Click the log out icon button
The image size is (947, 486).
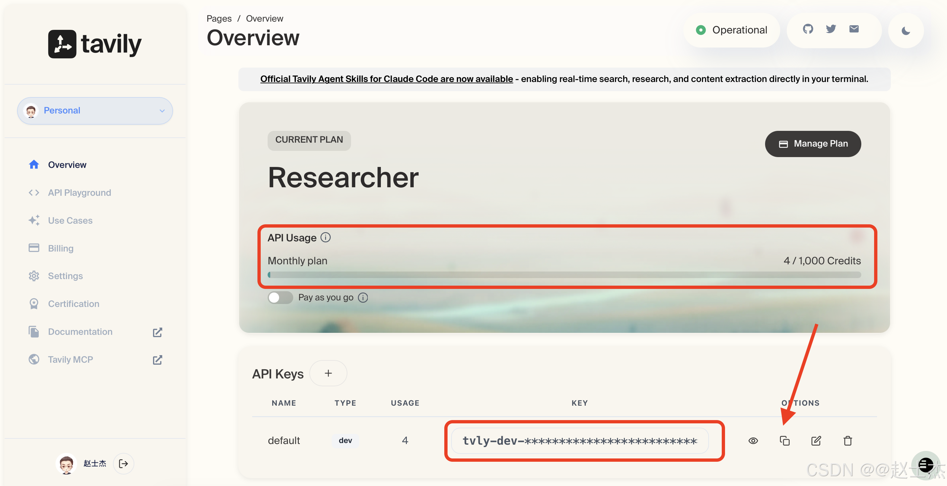coord(123,464)
